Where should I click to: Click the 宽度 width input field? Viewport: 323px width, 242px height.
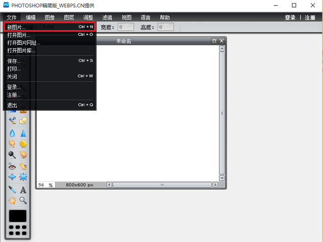[126, 27]
